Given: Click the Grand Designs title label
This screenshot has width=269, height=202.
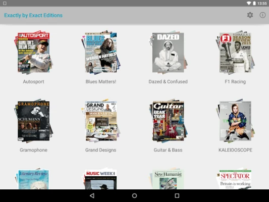Looking at the screenshot, I should pyautogui.click(x=101, y=150).
